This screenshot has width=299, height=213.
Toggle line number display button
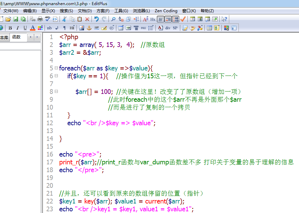tap(176, 19)
